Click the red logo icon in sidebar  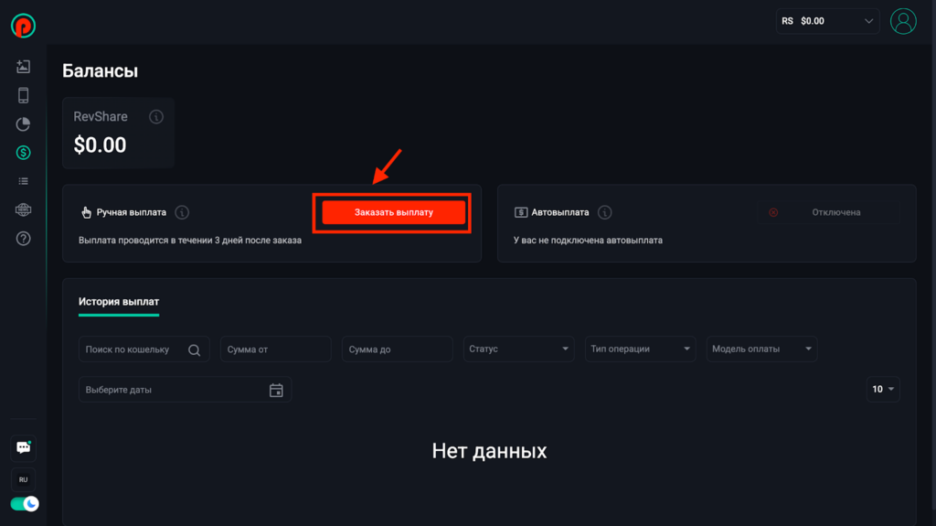23,26
